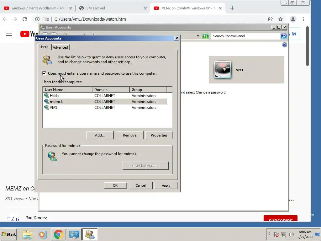This screenshot has width=321, height=241.
Task: Open Windows Explorer from taskbar
Action: [x=27, y=234]
